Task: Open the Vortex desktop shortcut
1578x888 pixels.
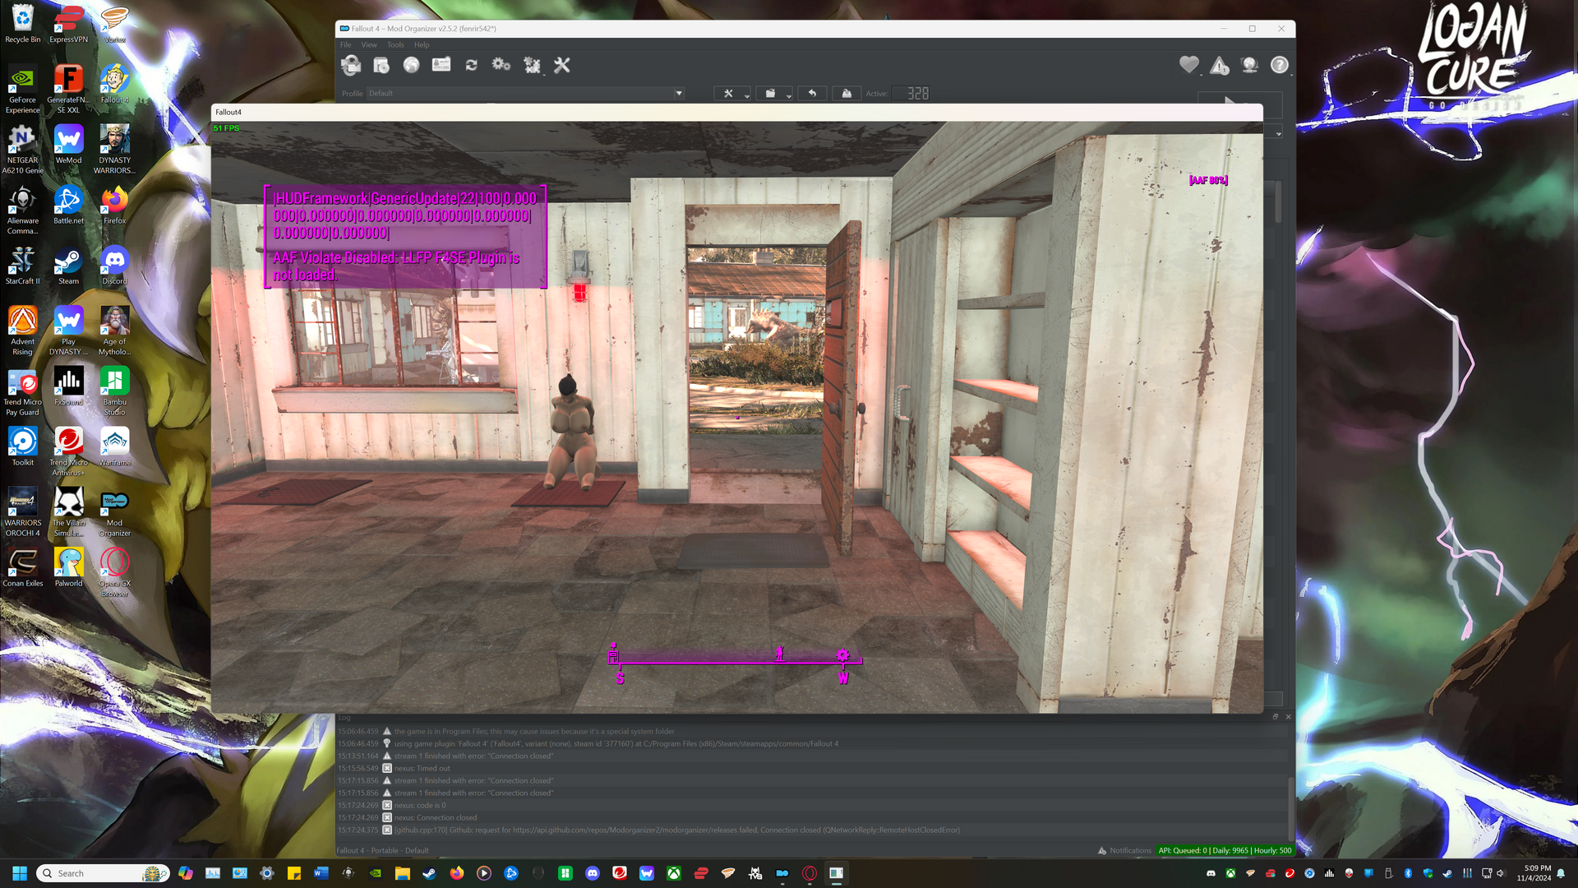Action: tap(115, 25)
